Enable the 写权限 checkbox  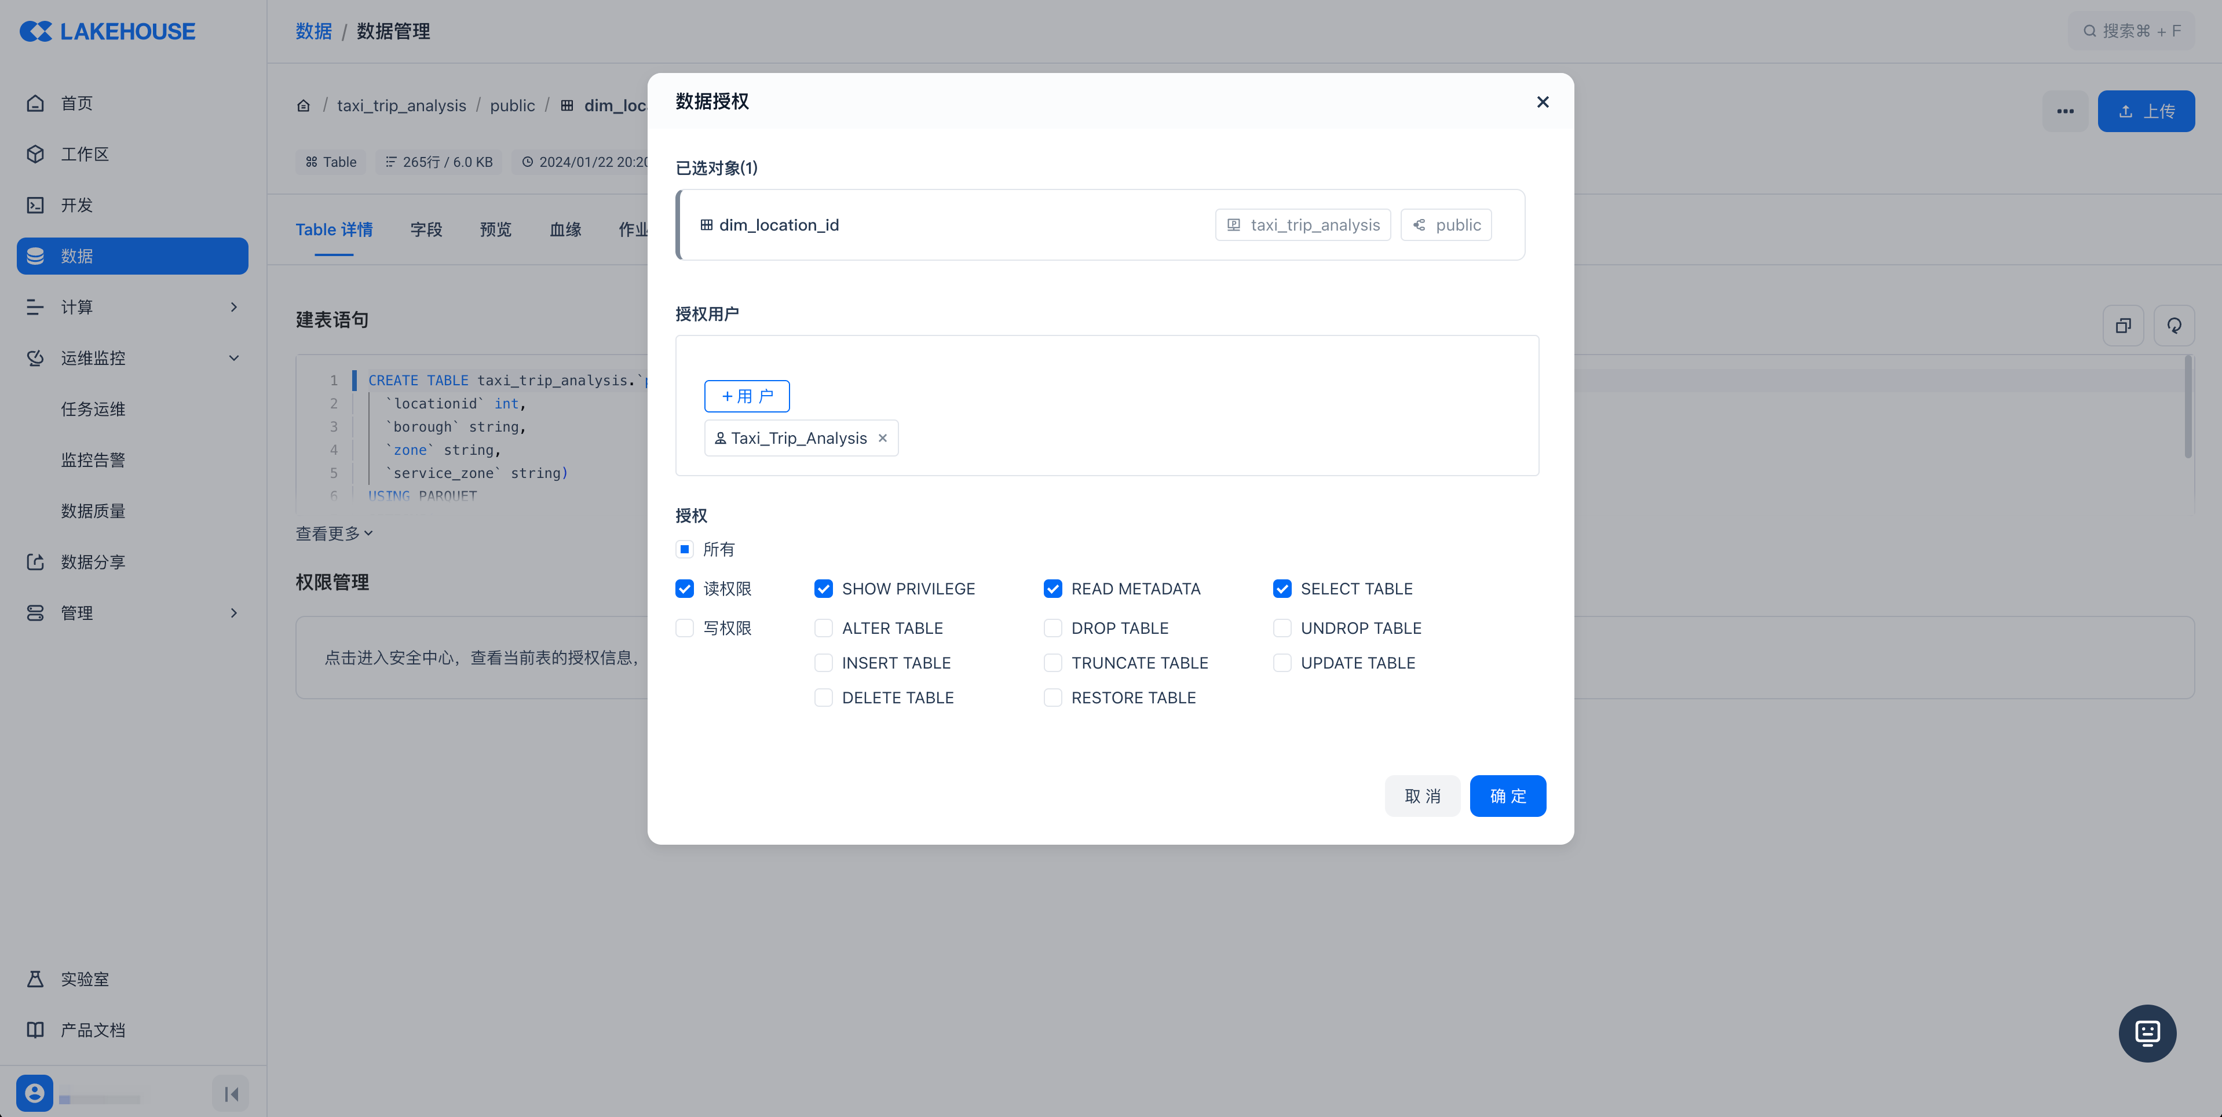pos(685,628)
